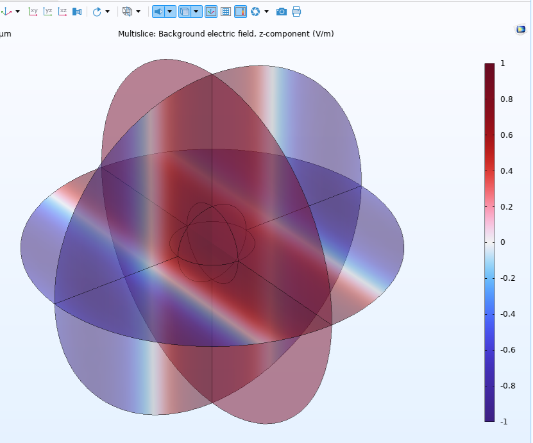
Task: Click the small plot icon at top right
Action: tap(521, 29)
